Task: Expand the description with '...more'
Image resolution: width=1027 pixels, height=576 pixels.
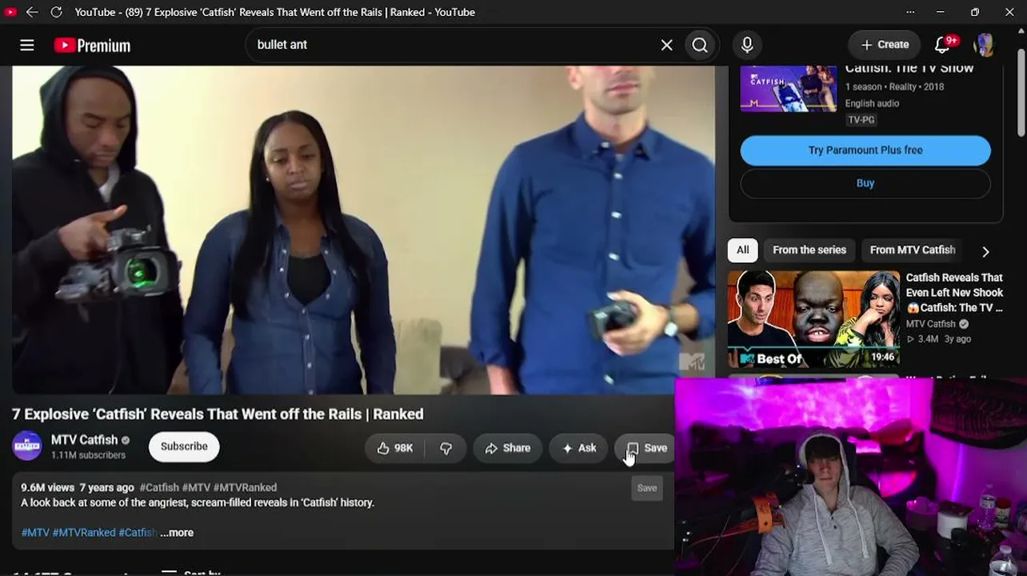Action: tap(177, 533)
